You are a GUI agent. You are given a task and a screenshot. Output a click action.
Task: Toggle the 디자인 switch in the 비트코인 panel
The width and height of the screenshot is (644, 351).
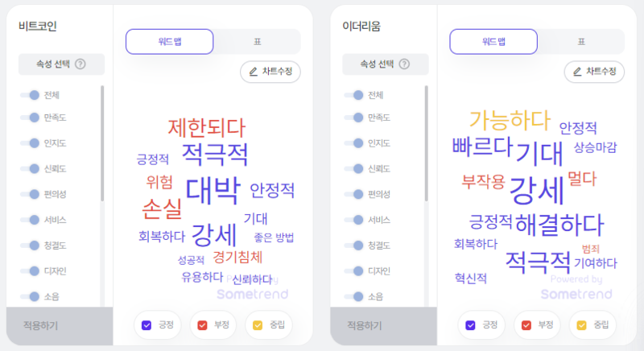29,271
